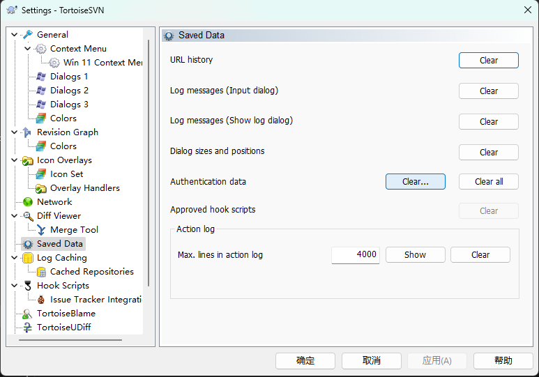The height and width of the screenshot is (377, 539).
Task: Click the 帮助 (Help) button
Action: click(503, 360)
